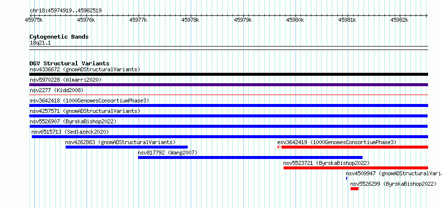Select the 18q21.1 band label

pyautogui.click(x=40, y=43)
